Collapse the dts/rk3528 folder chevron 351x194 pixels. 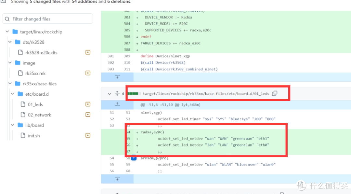(10, 42)
